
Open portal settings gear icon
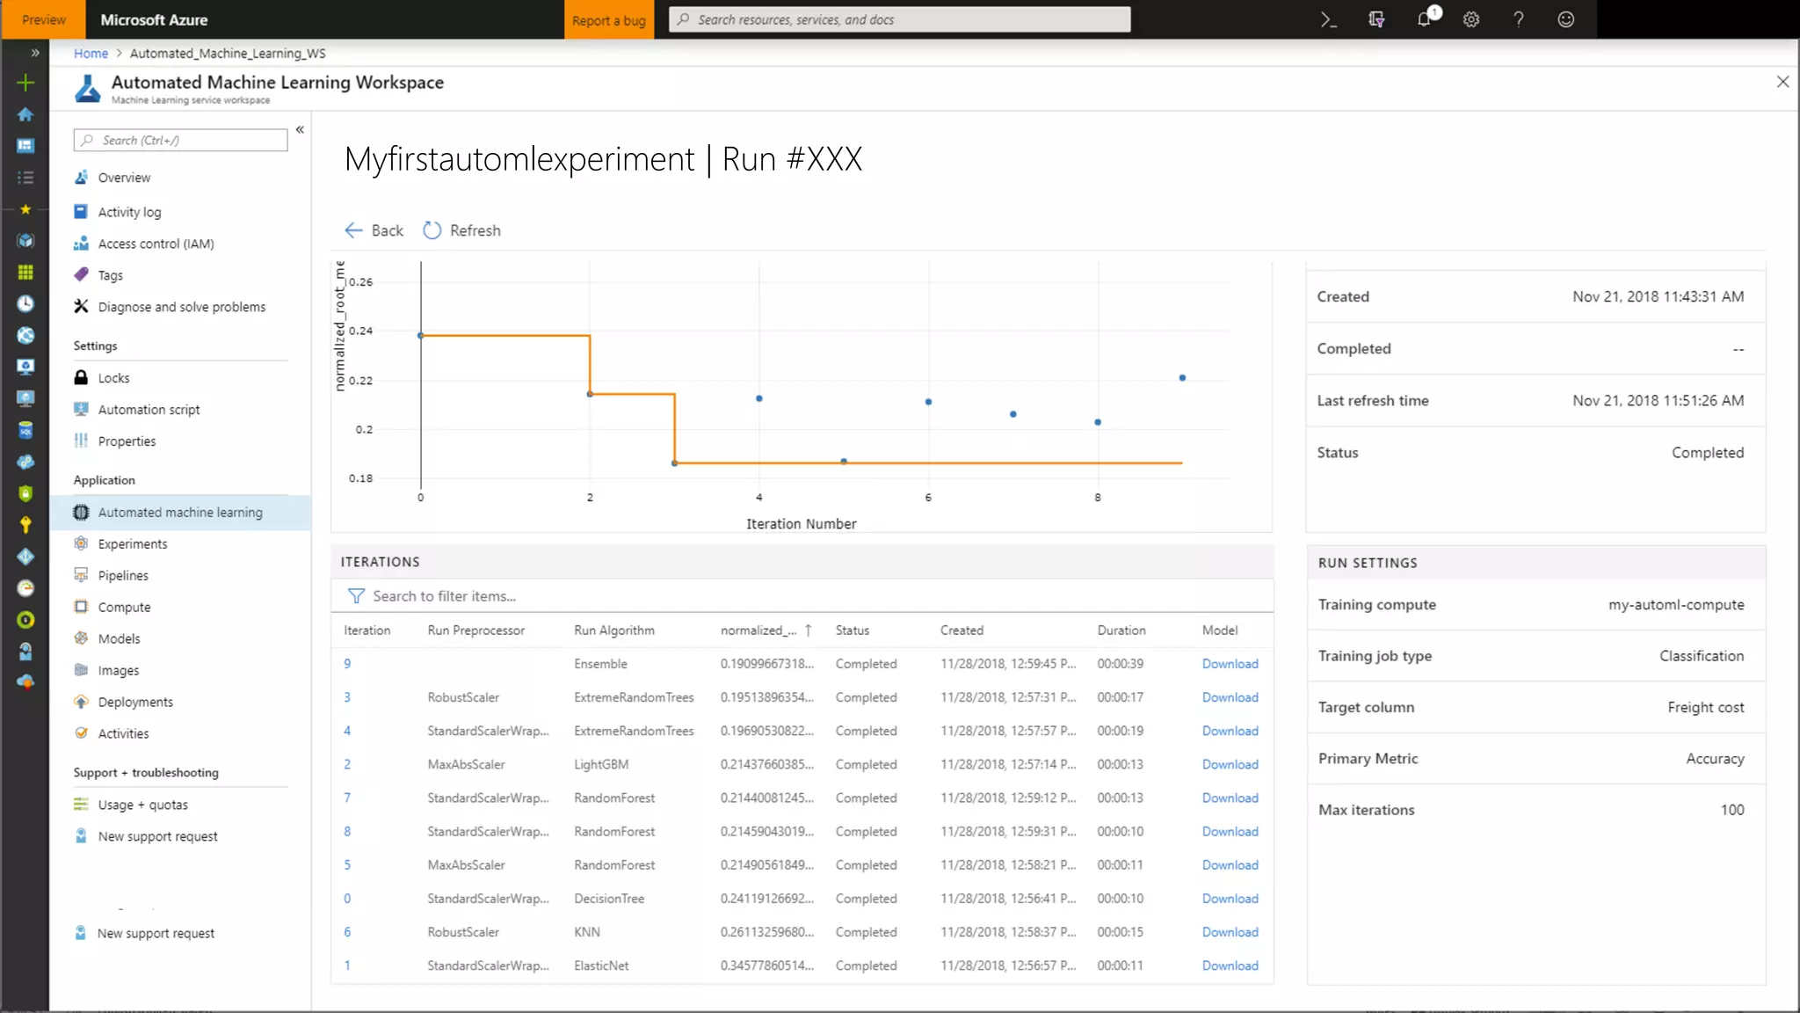[1471, 19]
